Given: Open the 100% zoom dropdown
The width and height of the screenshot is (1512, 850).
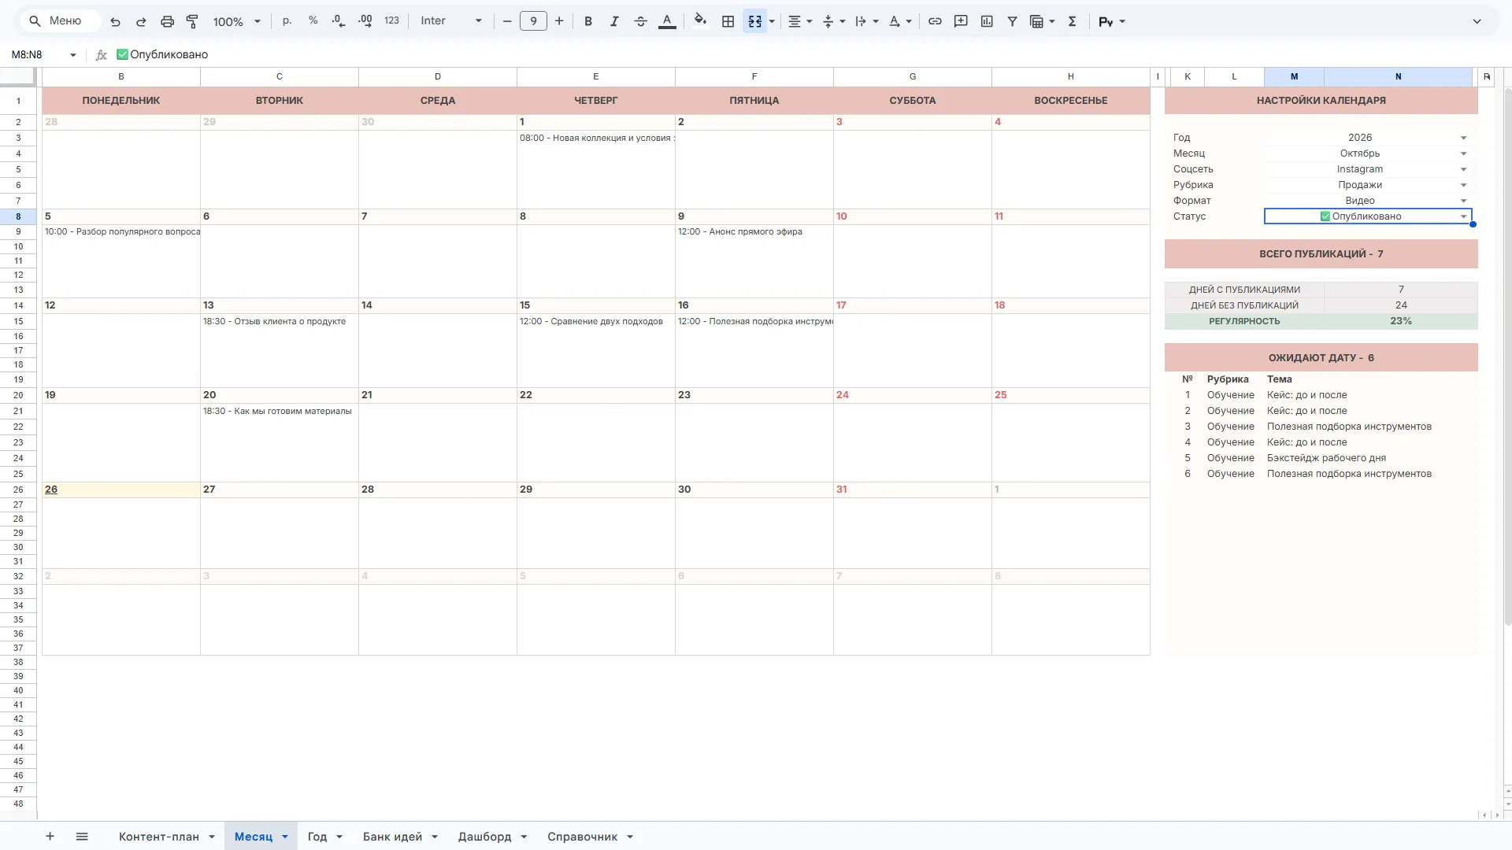Looking at the screenshot, I should pyautogui.click(x=236, y=21).
